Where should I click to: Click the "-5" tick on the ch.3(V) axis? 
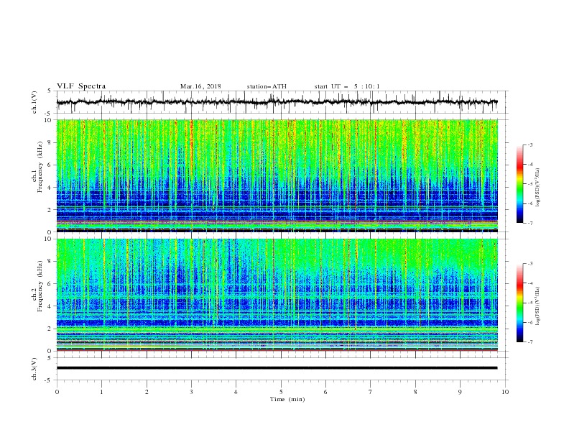(49, 381)
